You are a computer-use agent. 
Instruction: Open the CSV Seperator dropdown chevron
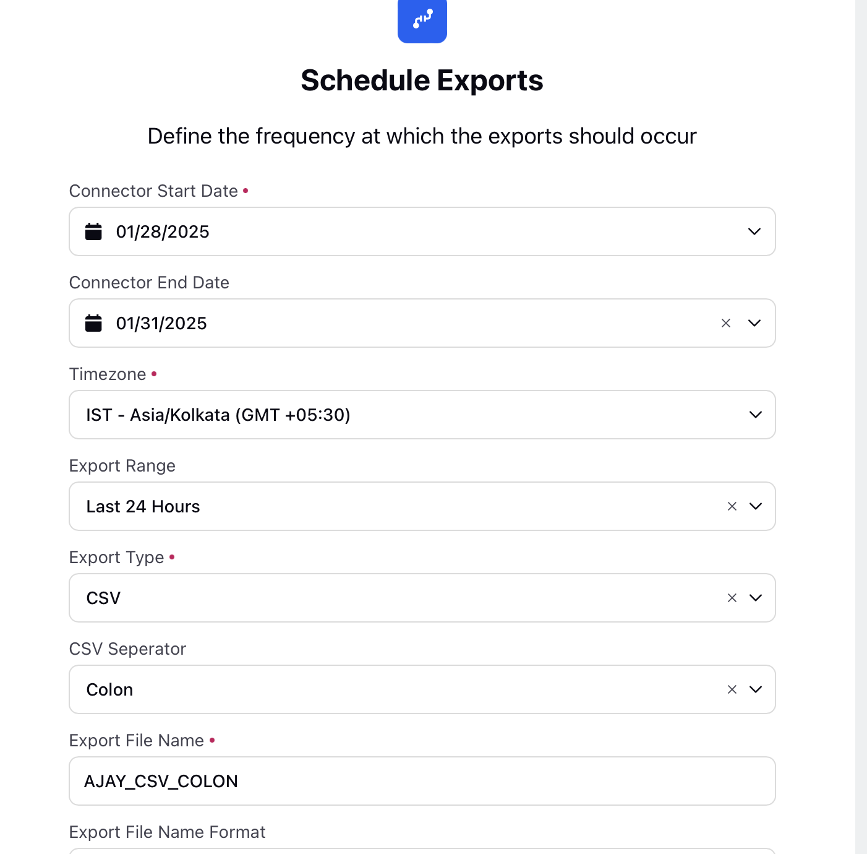tap(756, 689)
